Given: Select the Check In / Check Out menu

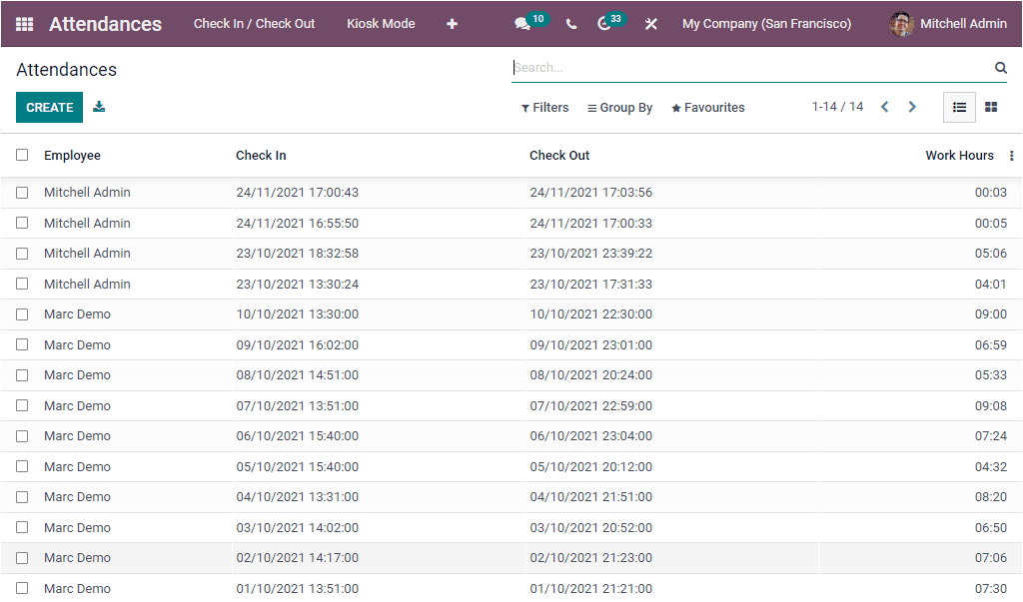Looking at the screenshot, I should (x=254, y=23).
